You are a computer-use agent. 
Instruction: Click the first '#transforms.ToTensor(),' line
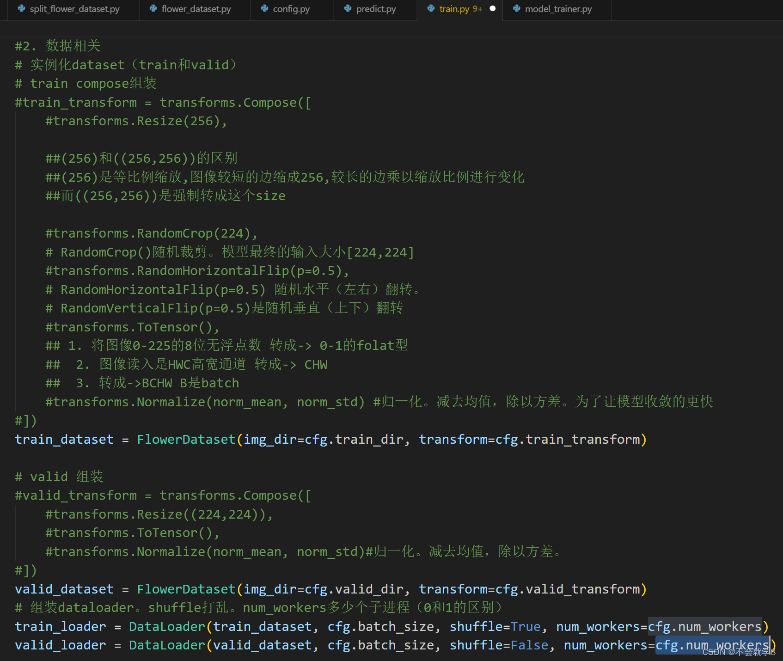(x=133, y=327)
